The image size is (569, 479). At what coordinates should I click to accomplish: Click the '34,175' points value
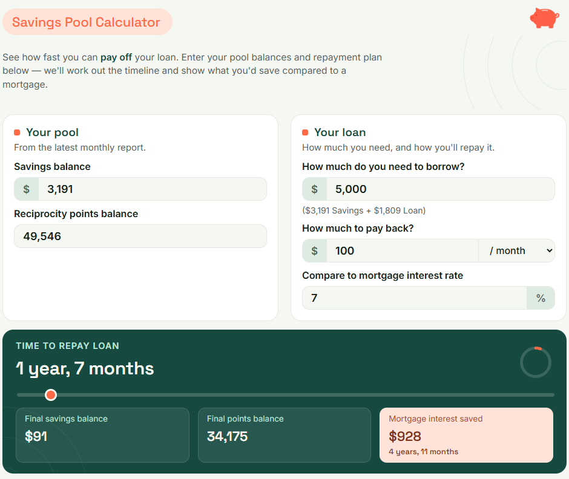click(x=227, y=436)
